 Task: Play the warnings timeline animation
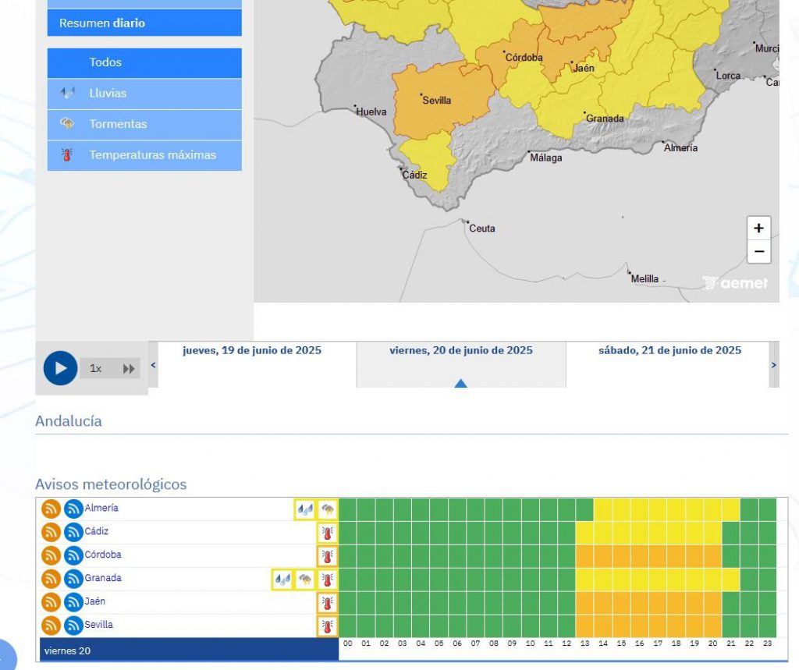click(60, 368)
